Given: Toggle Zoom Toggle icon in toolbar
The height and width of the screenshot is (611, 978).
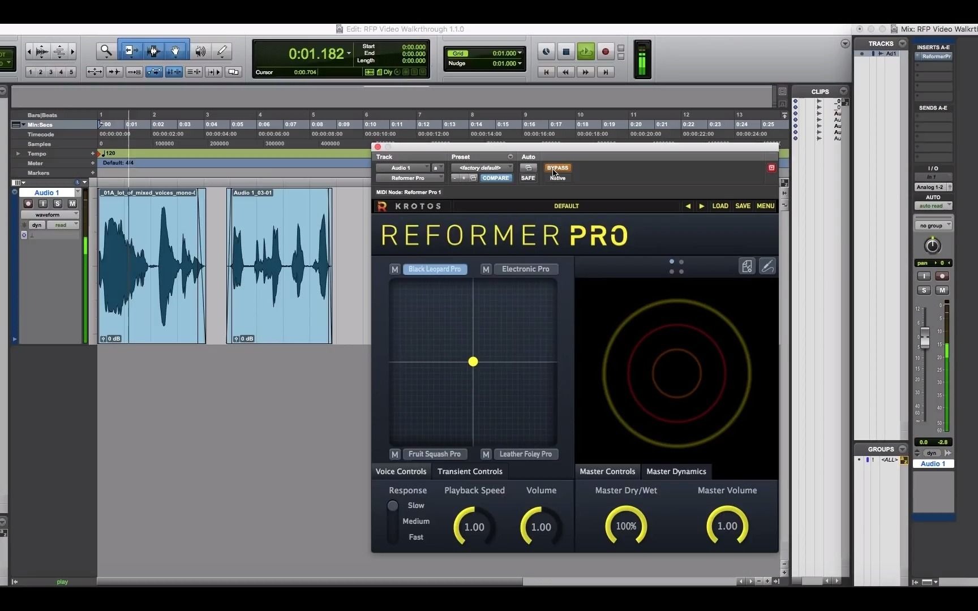Looking at the screenshot, I should coord(95,72).
